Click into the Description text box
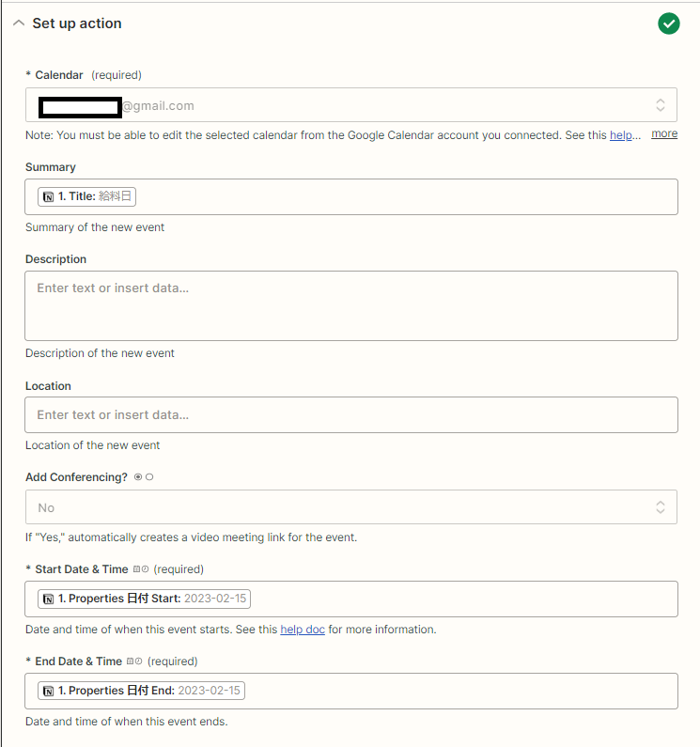 tap(351, 306)
